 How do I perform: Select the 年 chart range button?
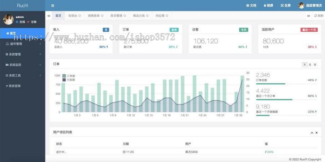pyautogui.click(x=315, y=65)
